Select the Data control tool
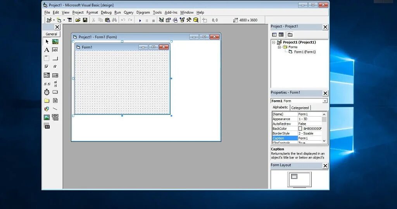The height and width of the screenshot is (209, 397). point(55,117)
